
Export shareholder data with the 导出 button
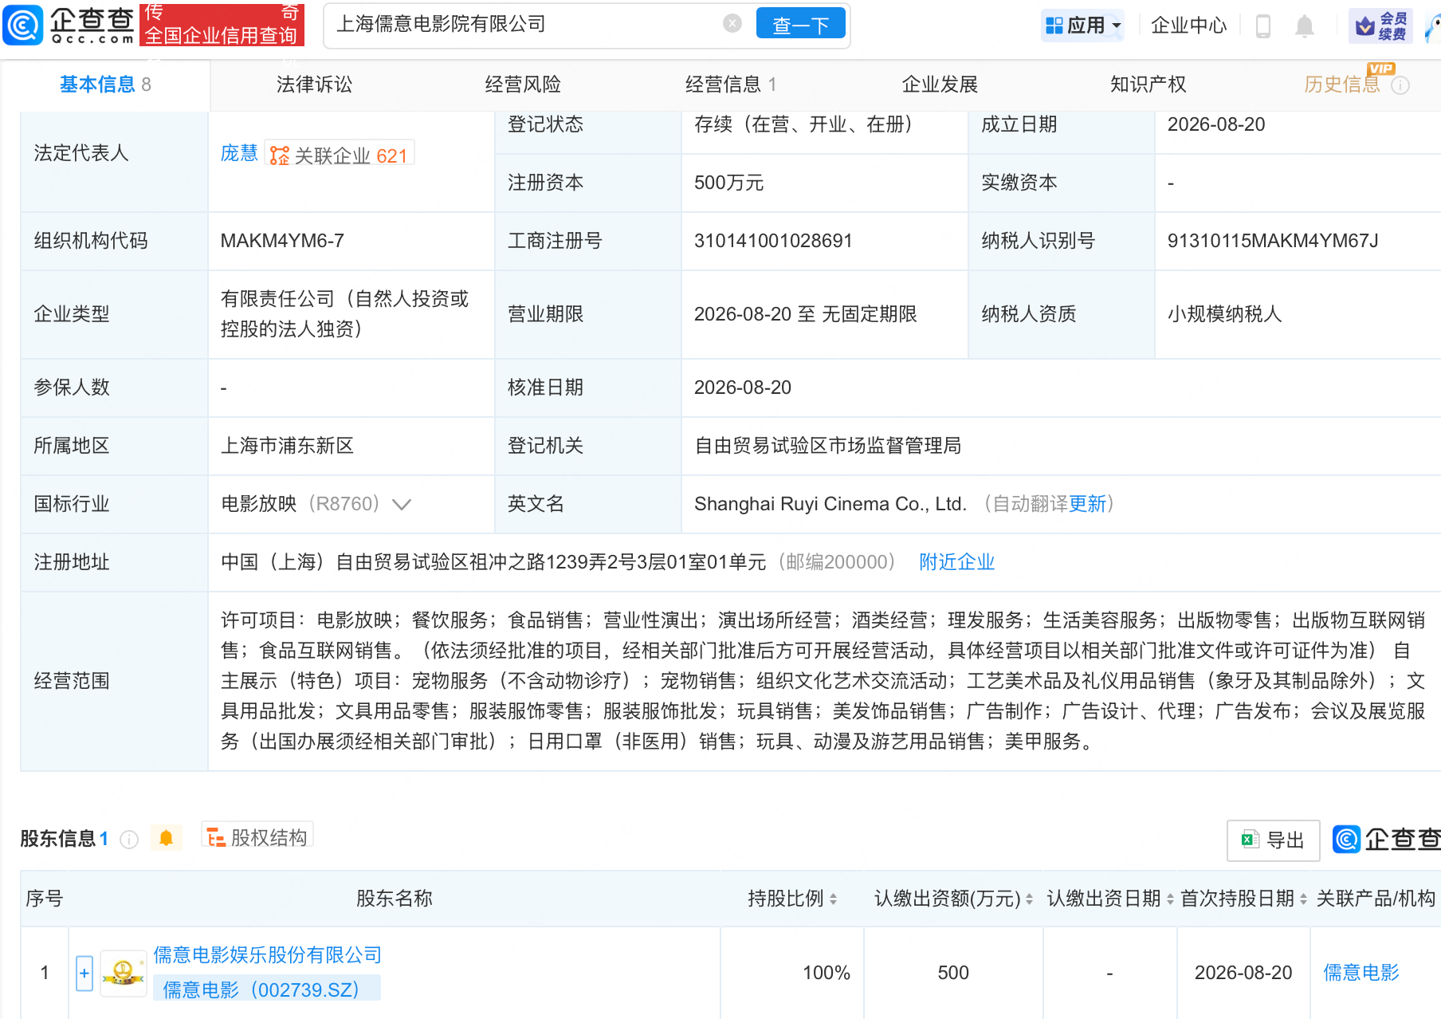(x=1273, y=840)
